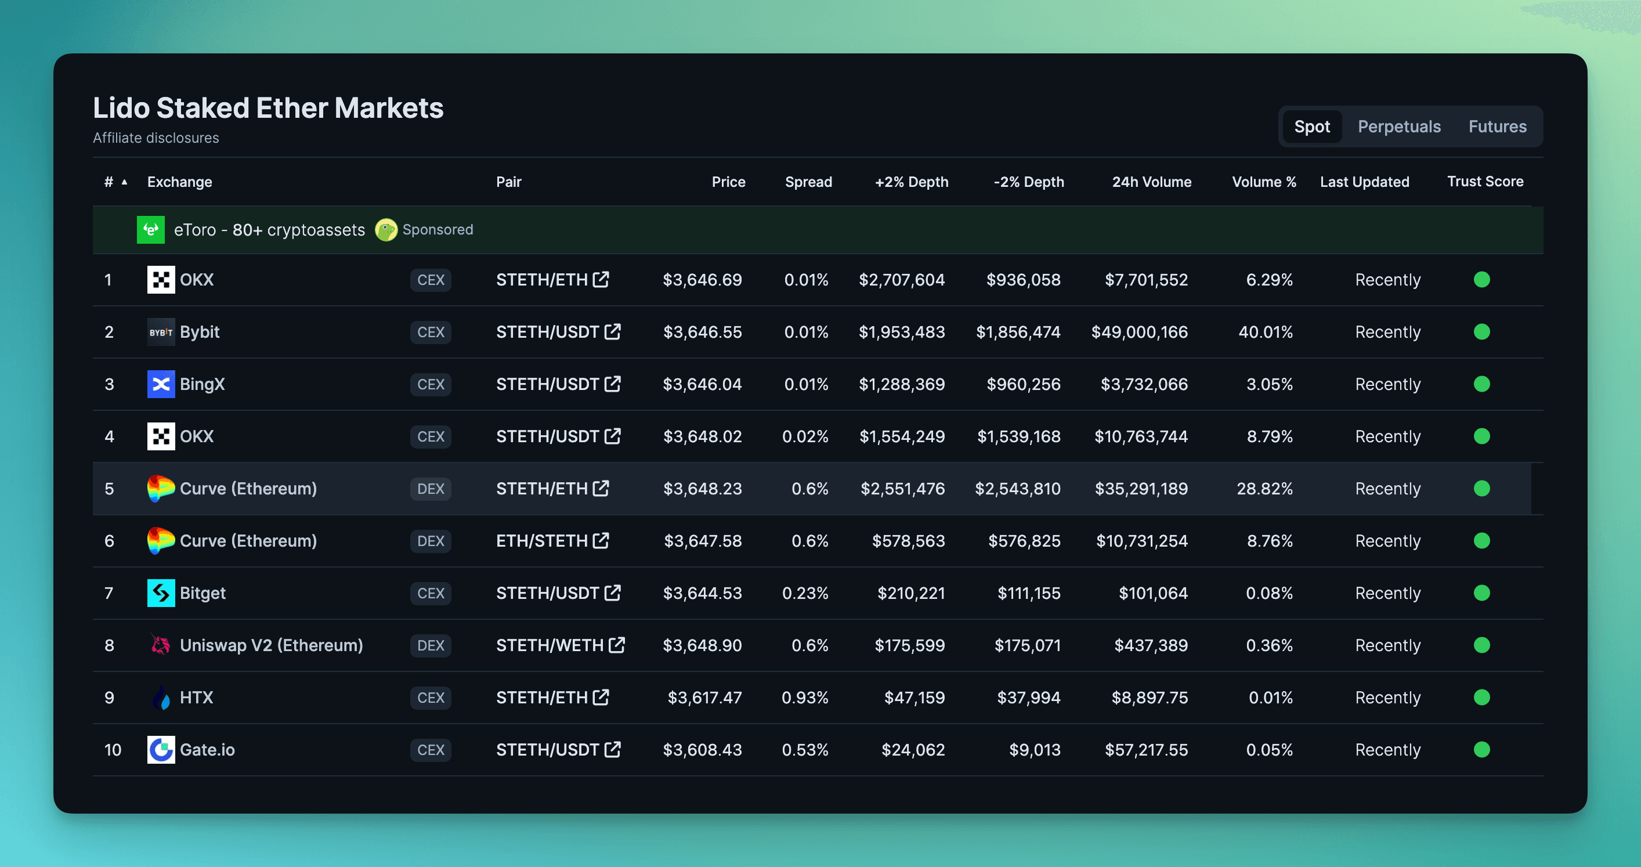
Task: Open external link icon for HTX STETH/ETH
Action: [601, 697]
